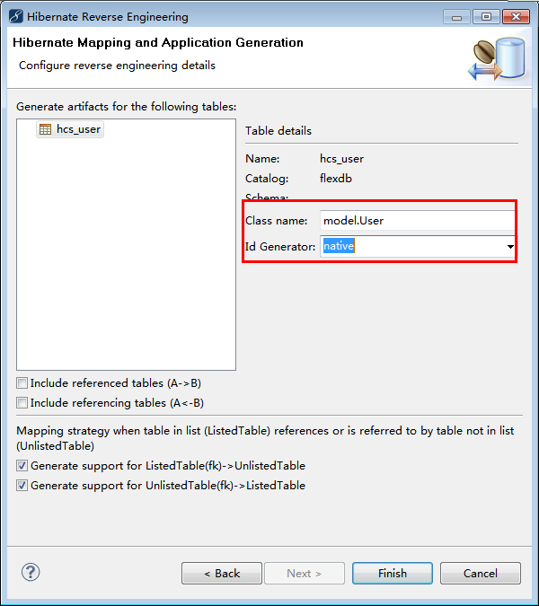This screenshot has width=539, height=606.
Task: Click the database coffee bean wizard icon
Action: [498, 58]
